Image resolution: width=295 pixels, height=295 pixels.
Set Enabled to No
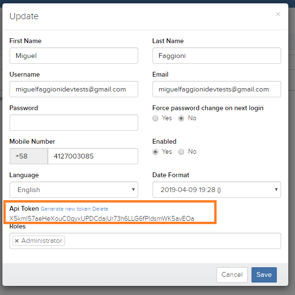(x=181, y=152)
